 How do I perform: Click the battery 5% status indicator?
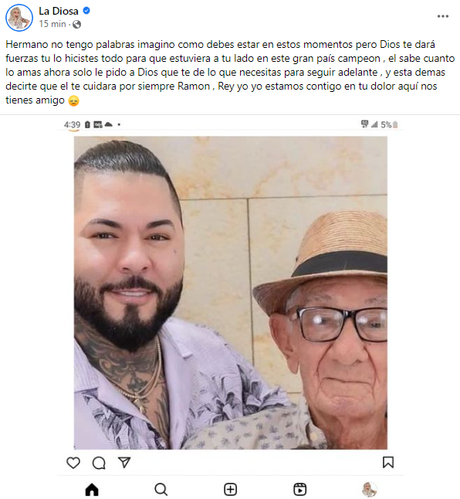[x=390, y=124]
